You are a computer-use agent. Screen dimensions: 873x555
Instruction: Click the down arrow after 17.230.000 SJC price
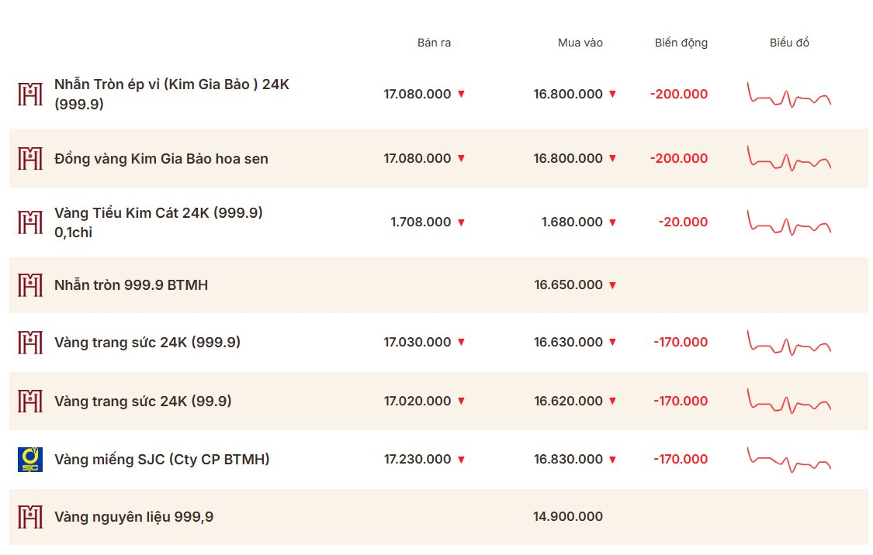coord(462,459)
